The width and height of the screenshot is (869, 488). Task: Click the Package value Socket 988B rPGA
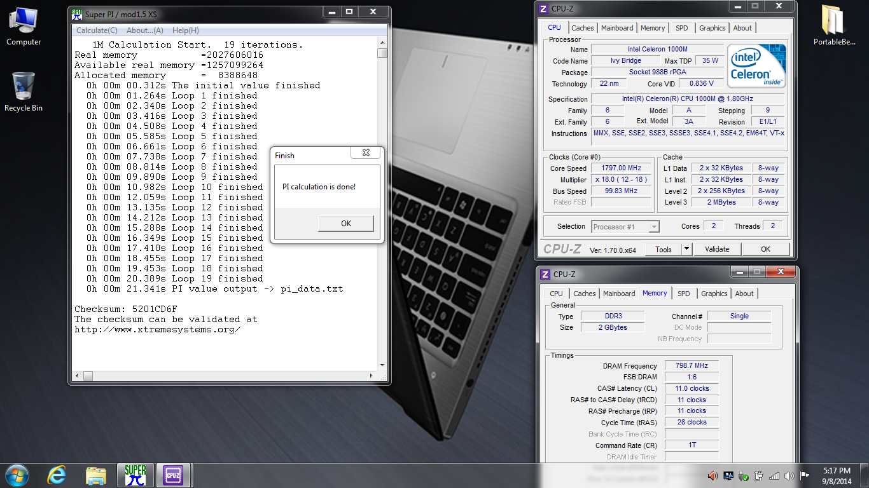657,72
